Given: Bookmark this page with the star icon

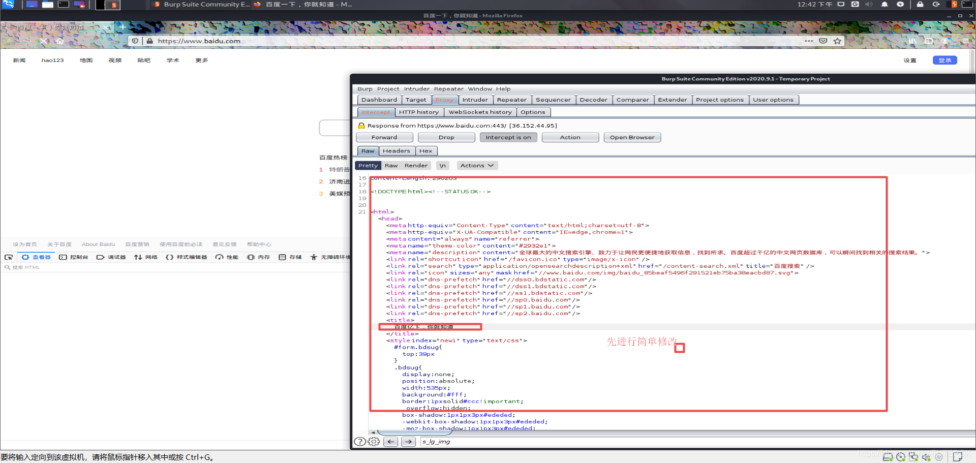Looking at the screenshot, I should [837, 41].
